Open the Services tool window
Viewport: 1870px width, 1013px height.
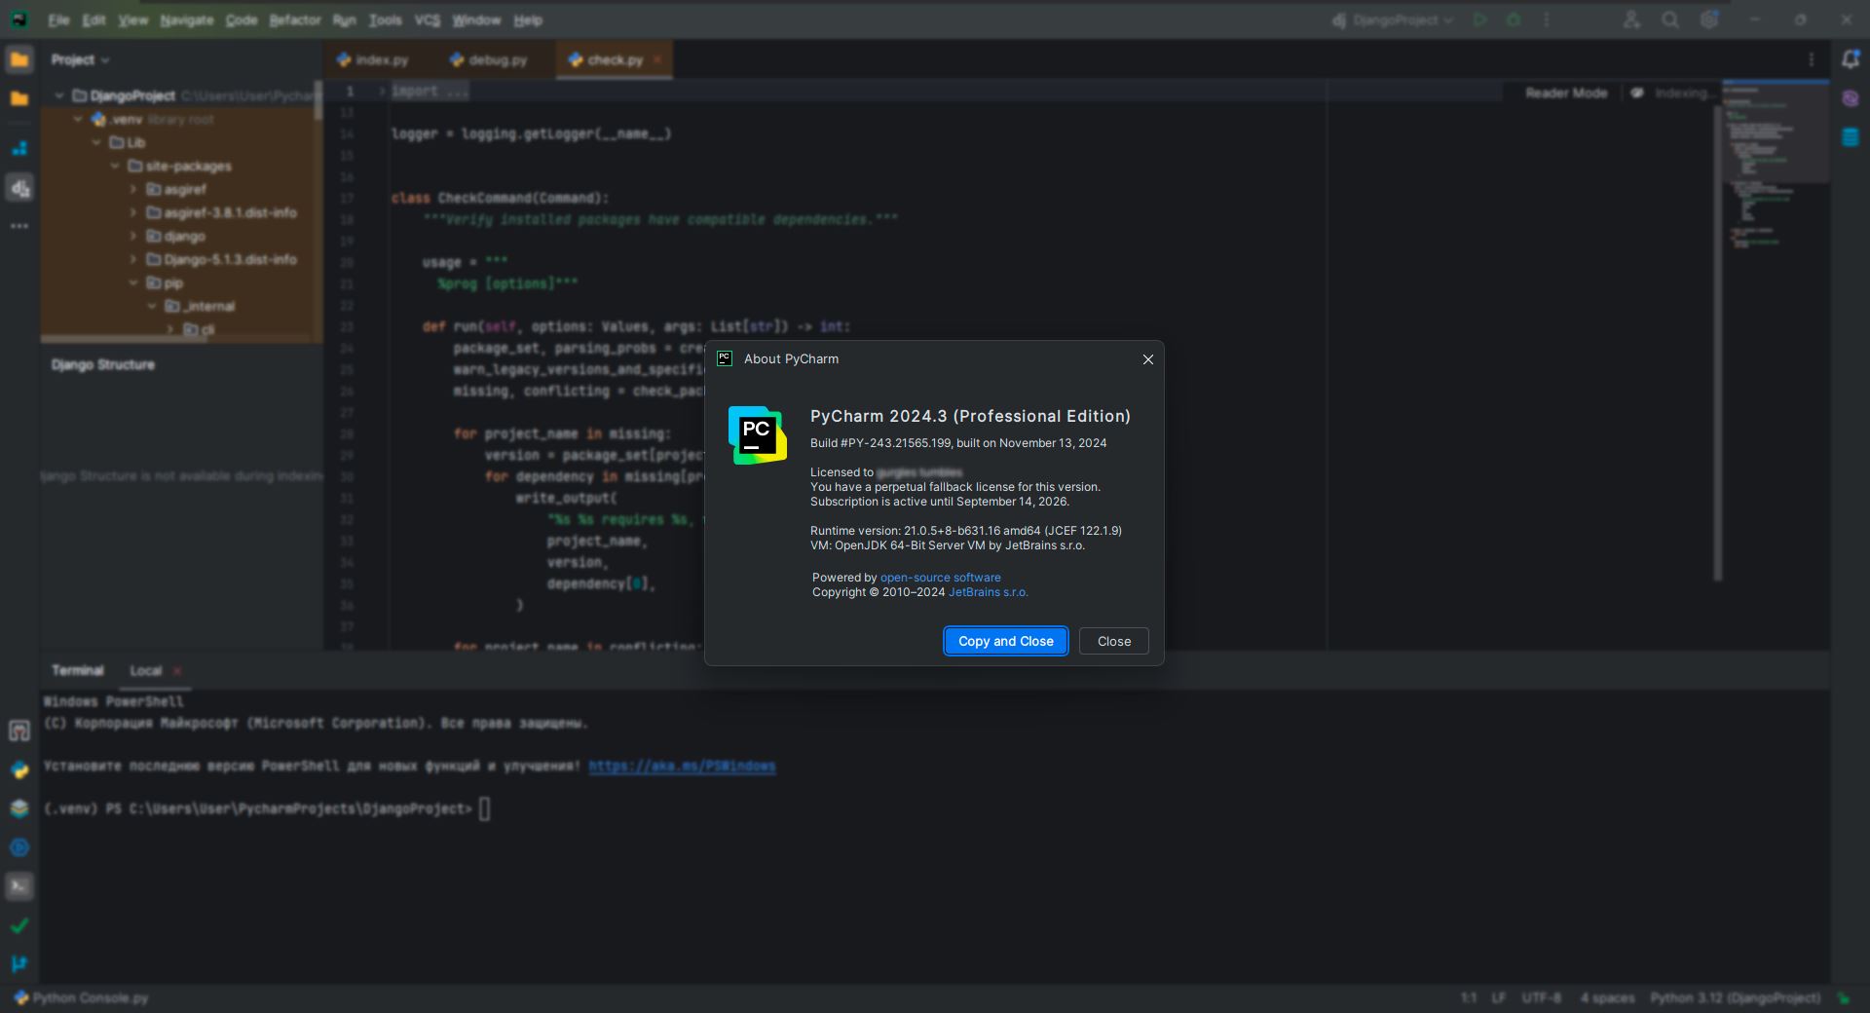(x=19, y=847)
